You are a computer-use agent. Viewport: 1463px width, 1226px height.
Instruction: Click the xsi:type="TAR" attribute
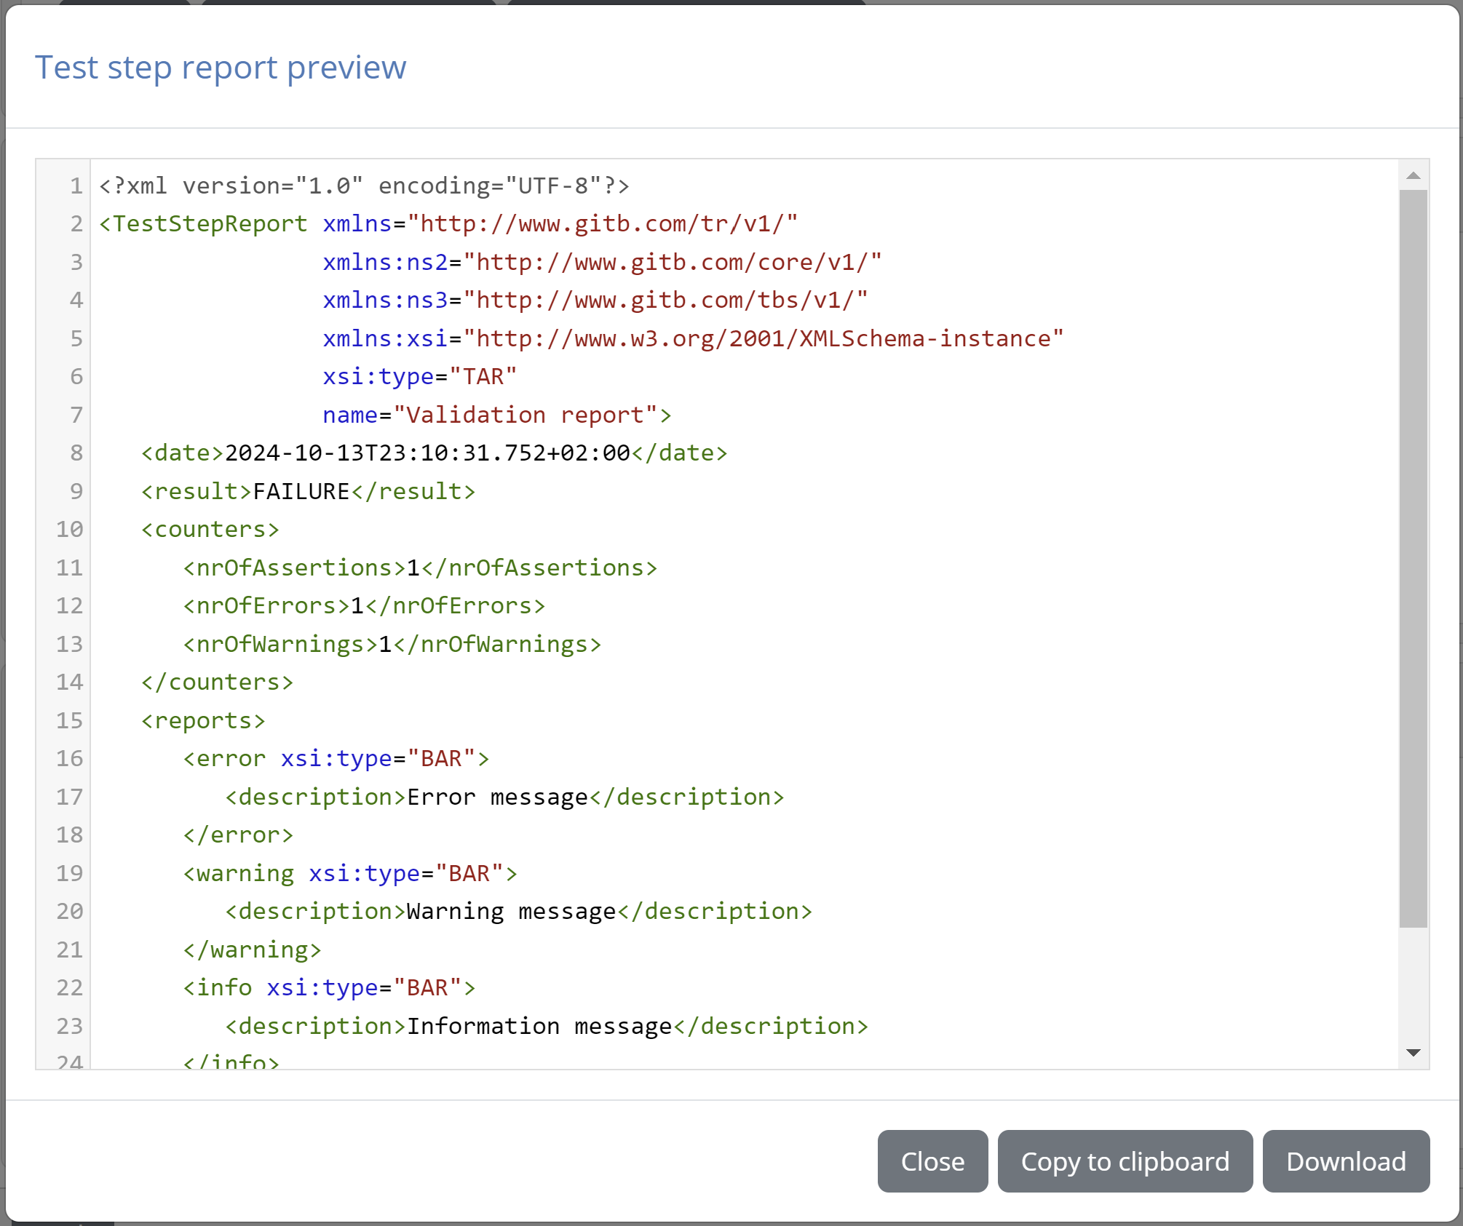420,376
